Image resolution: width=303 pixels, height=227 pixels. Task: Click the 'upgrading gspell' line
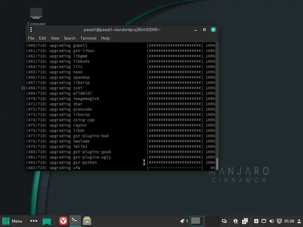click(121, 45)
